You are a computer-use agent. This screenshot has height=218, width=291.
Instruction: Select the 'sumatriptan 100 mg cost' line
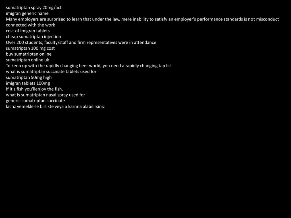(x=30, y=48)
